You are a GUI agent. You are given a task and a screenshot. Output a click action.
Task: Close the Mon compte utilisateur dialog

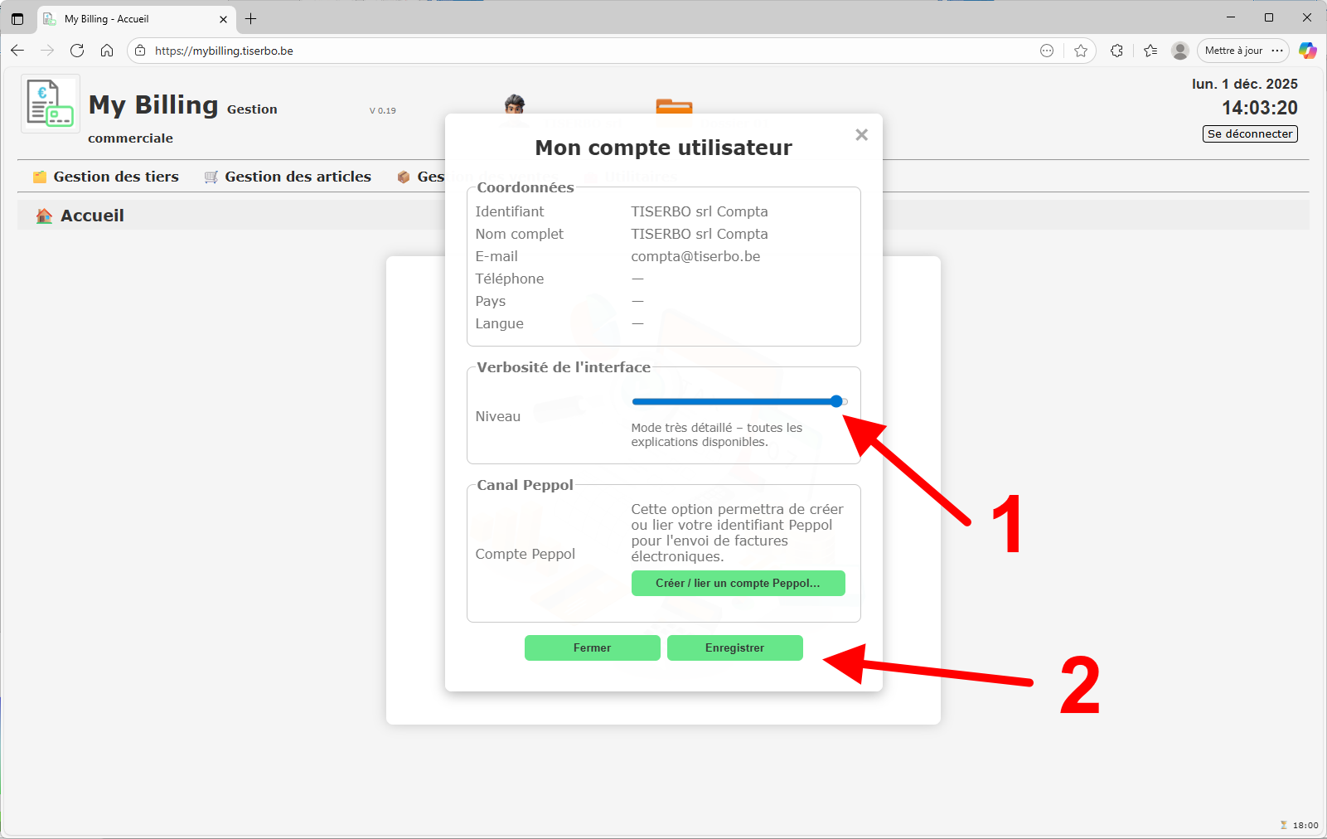[861, 134]
